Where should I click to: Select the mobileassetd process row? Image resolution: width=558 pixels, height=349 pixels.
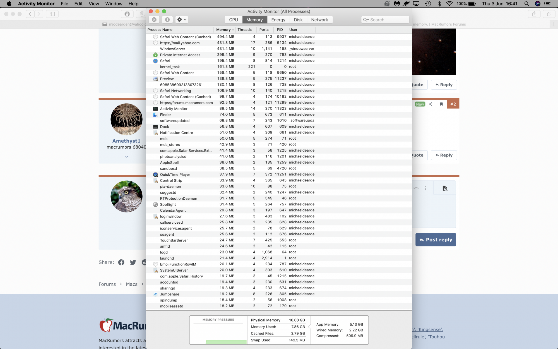point(279,306)
